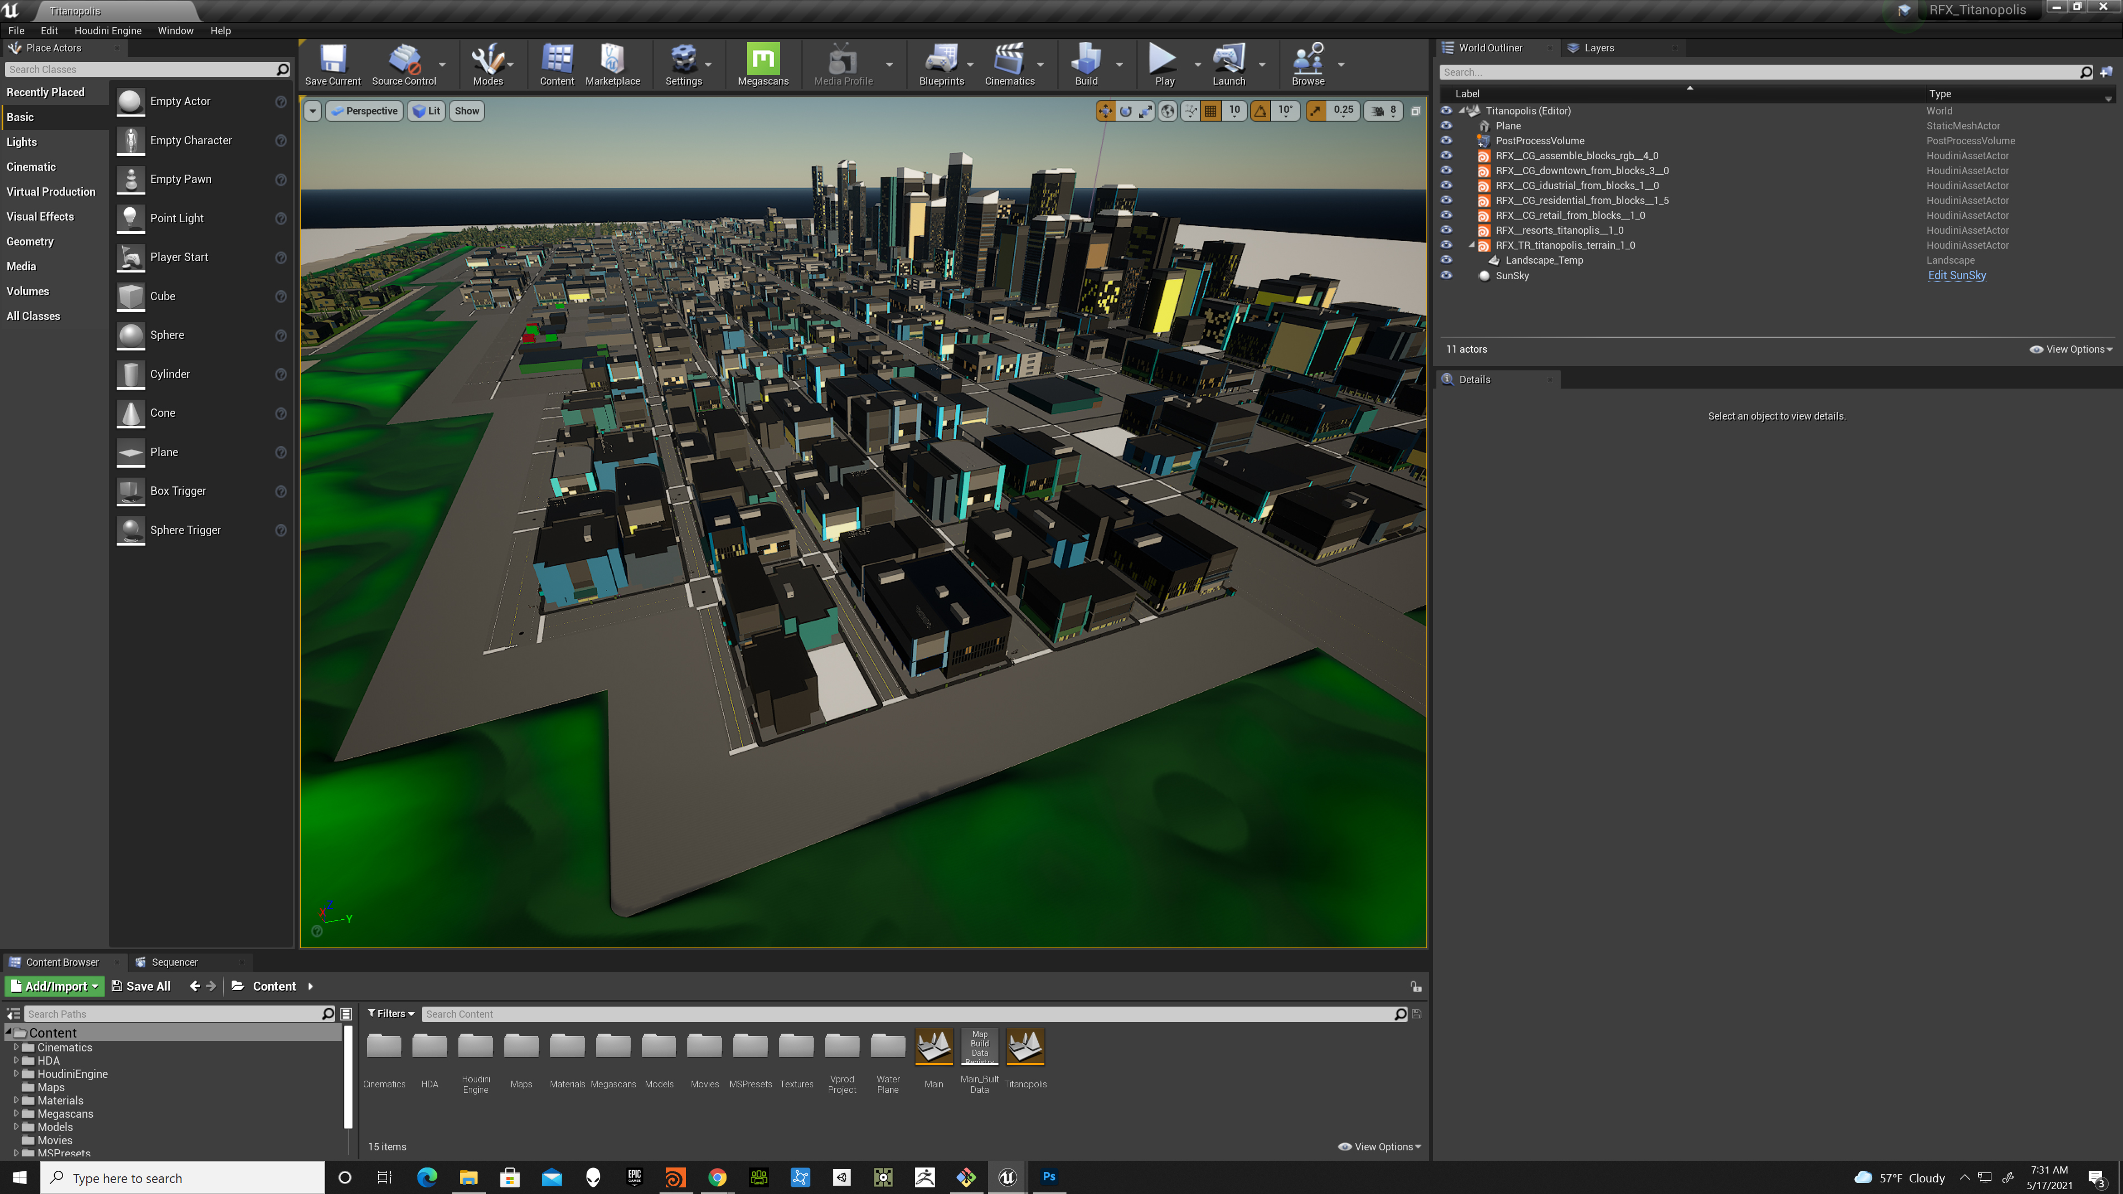Click the Content Browser back arrow
The height and width of the screenshot is (1194, 2123).
(195, 986)
